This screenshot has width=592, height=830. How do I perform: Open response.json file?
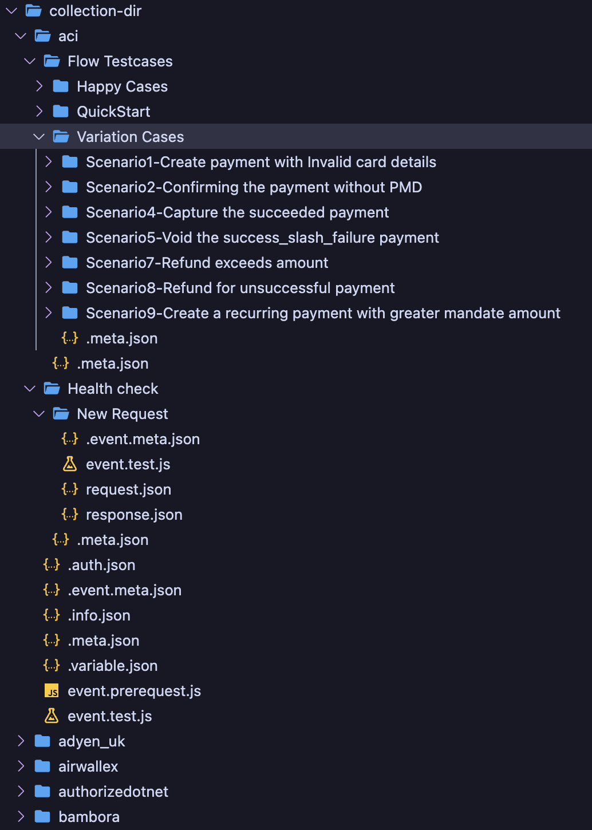click(134, 515)
